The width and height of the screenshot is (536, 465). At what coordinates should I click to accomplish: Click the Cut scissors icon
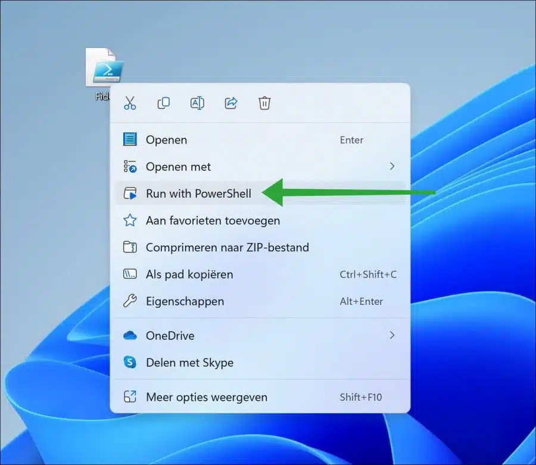(130, 103)
